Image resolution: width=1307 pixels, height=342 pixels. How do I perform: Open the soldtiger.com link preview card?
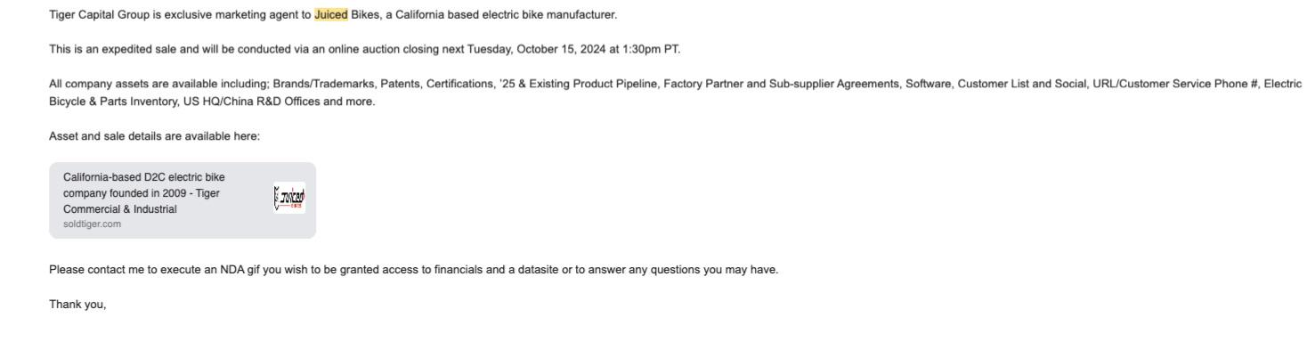pos(183,200)
